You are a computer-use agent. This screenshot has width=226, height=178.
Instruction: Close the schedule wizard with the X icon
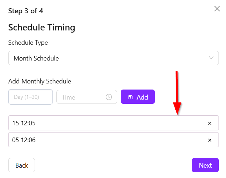pos(217,9)
